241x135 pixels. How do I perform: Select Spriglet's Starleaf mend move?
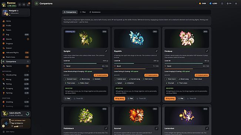point(71,79)
